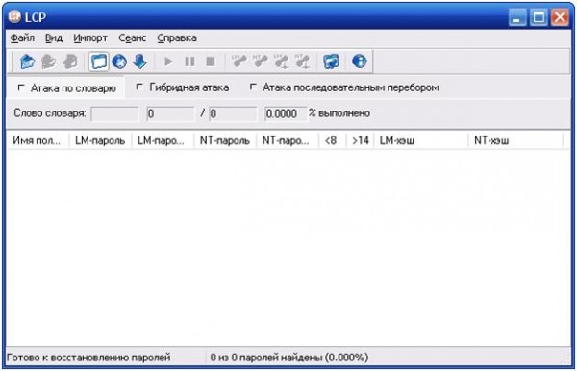Click status text 0 из 0 паролей найдены

tap(289, 357)
